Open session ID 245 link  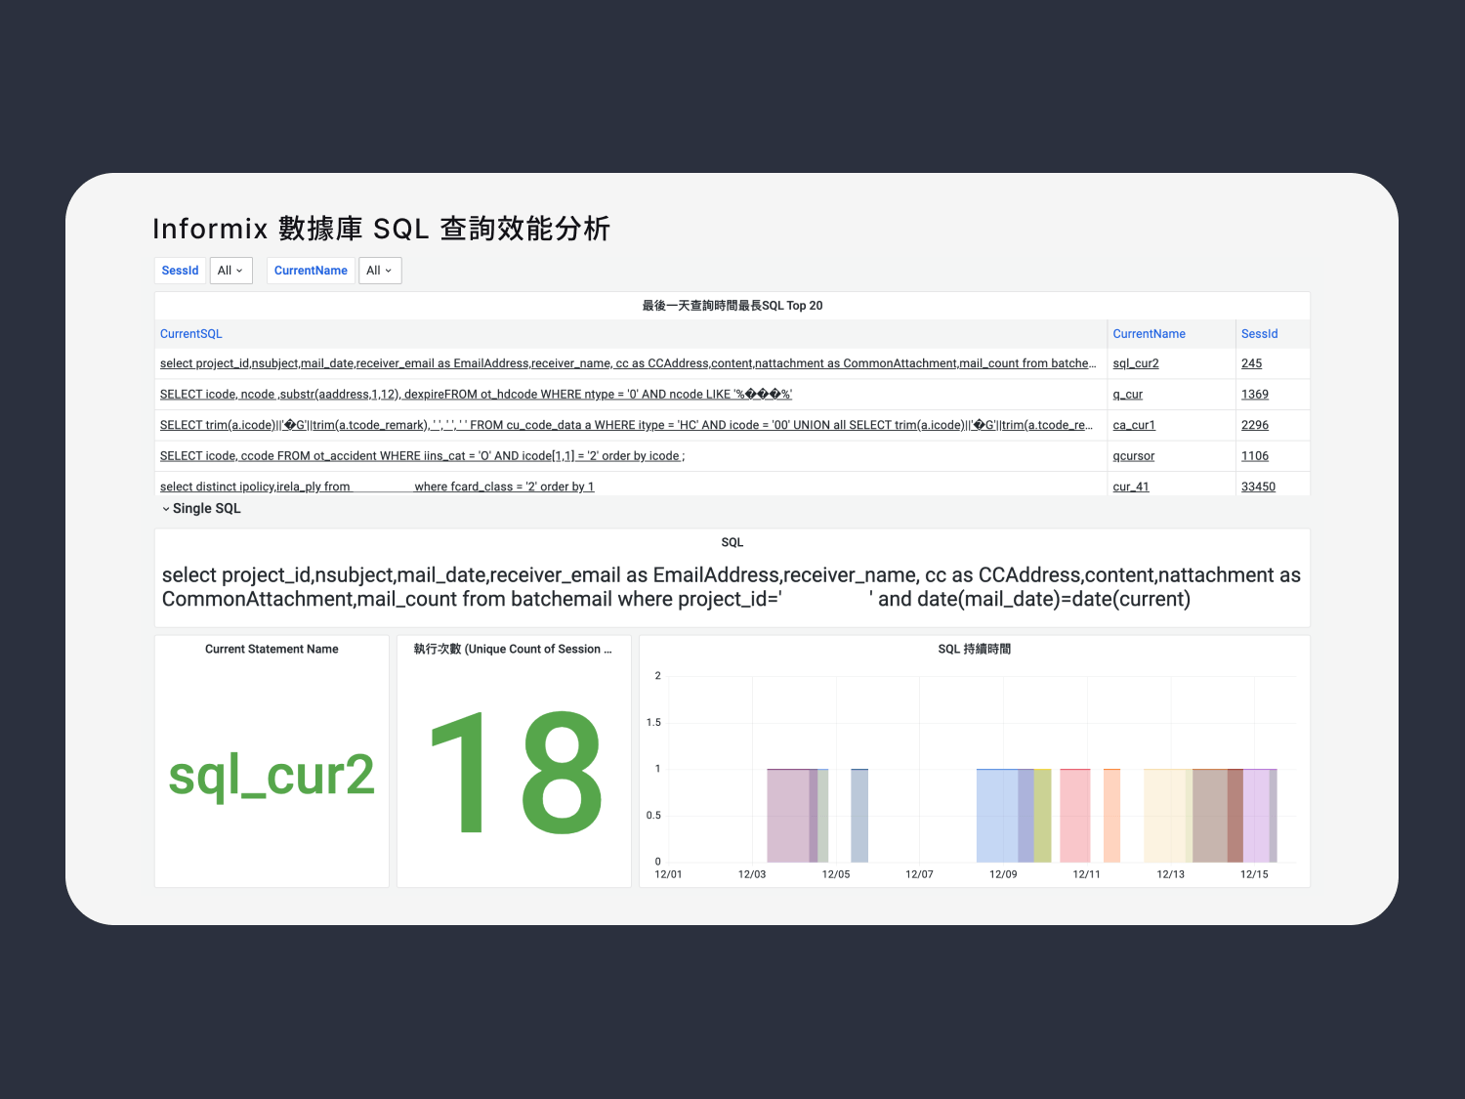(x=1251, y=363)
